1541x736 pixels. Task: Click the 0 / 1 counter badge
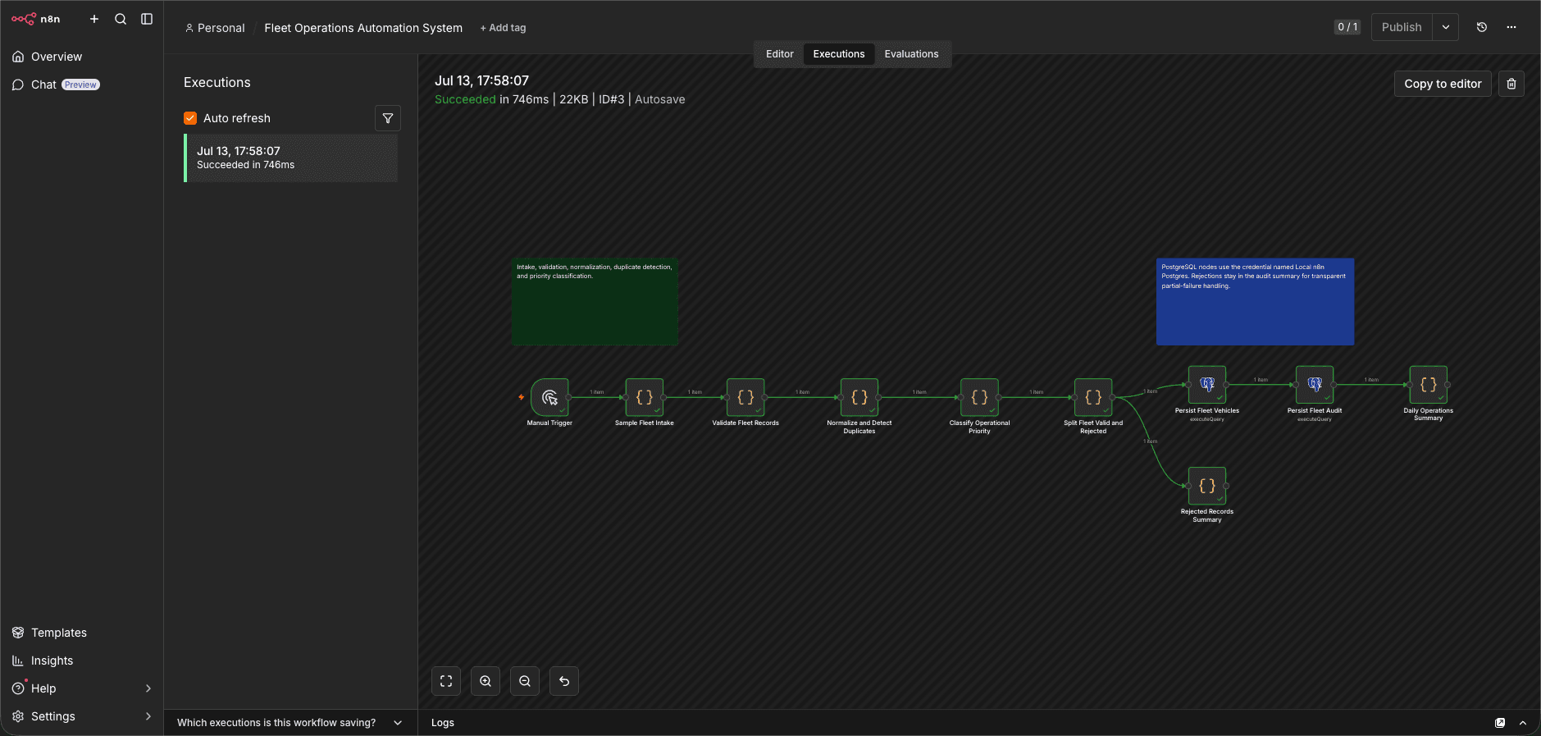[x=1347, y=27]
